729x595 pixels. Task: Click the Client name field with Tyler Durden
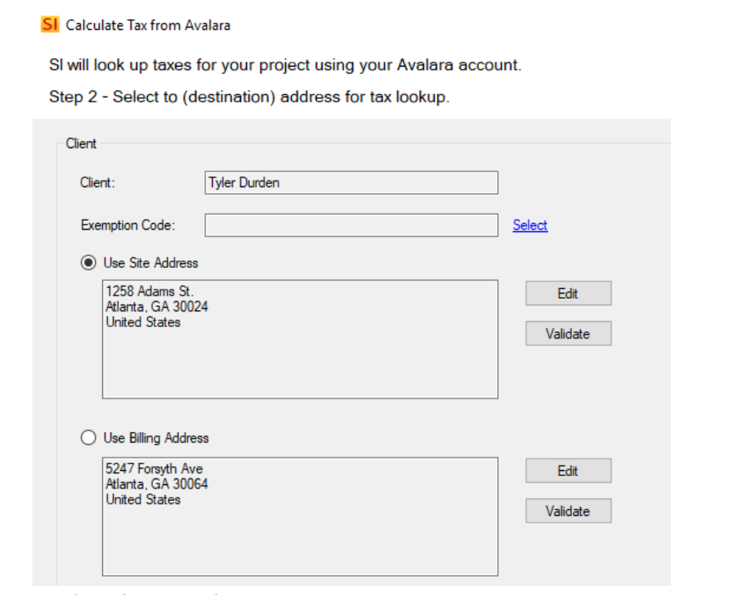pyautogui.click(x=352, y=182)
